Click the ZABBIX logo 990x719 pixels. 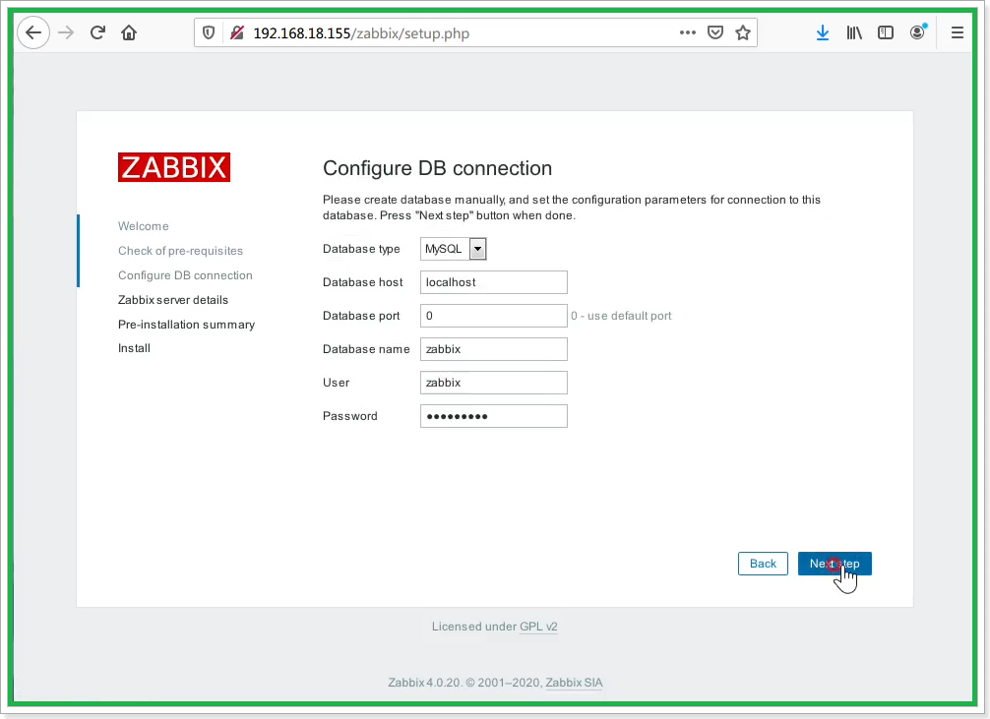[x=174, y=167]
